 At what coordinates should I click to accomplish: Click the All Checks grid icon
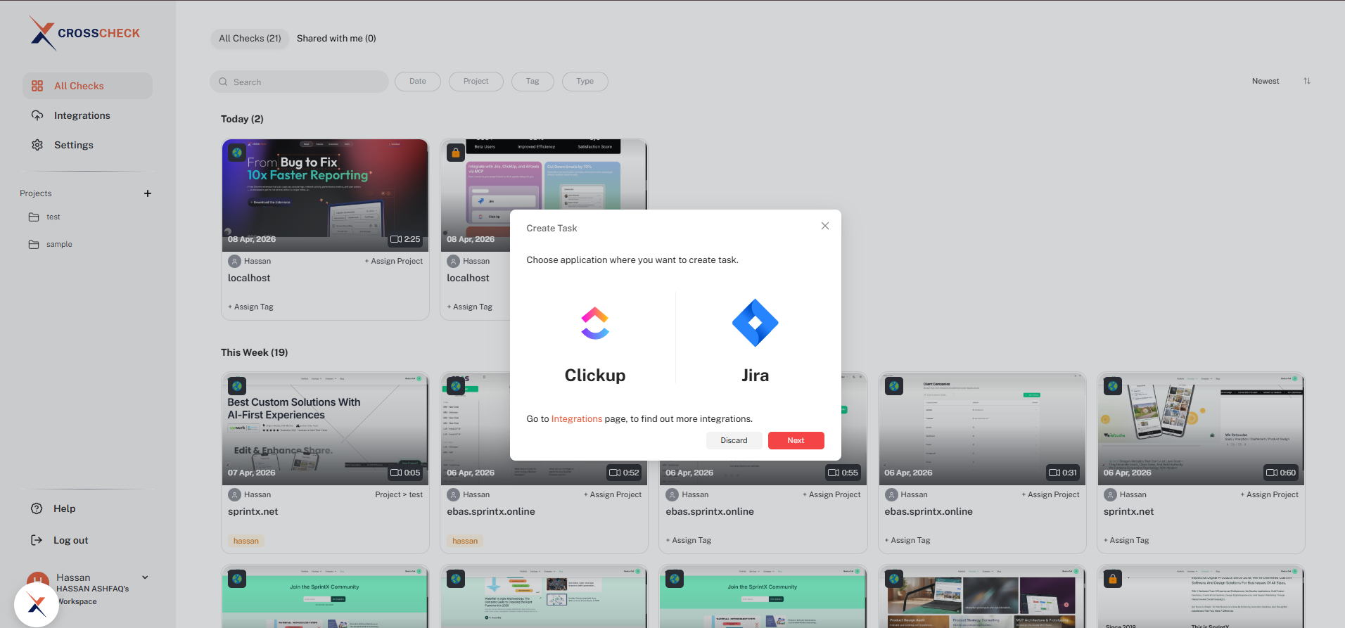pyautogui.click(x=37, y=86)
